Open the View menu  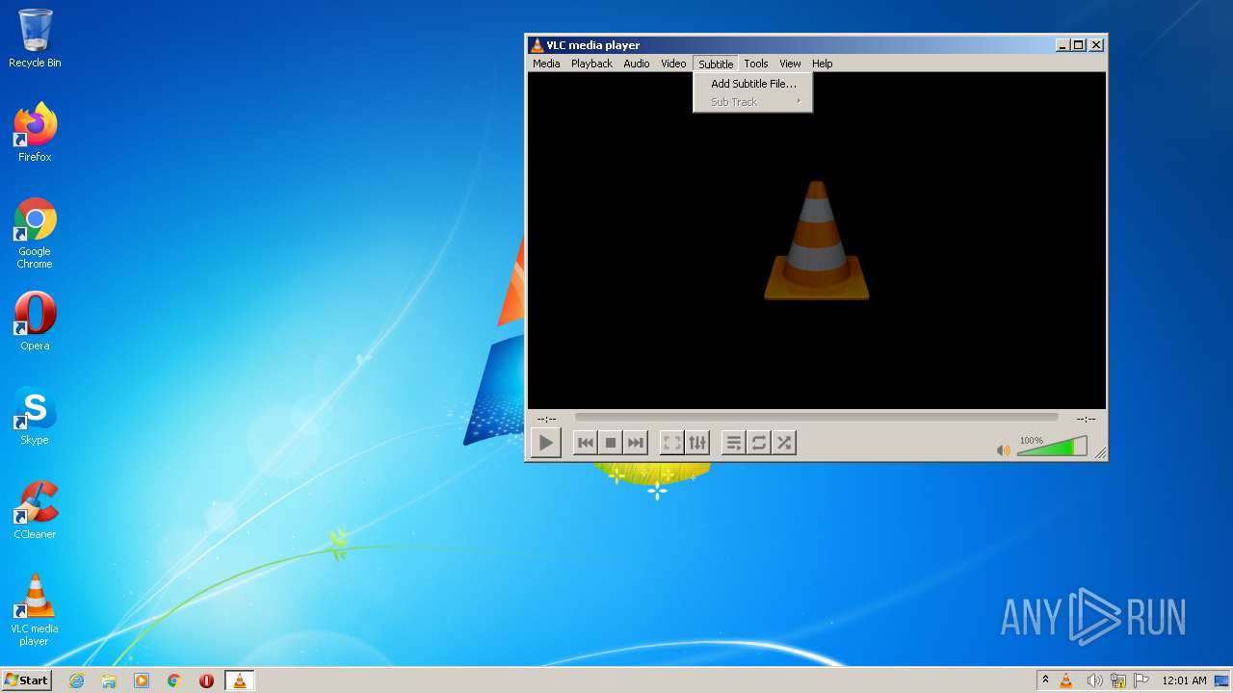790,64
